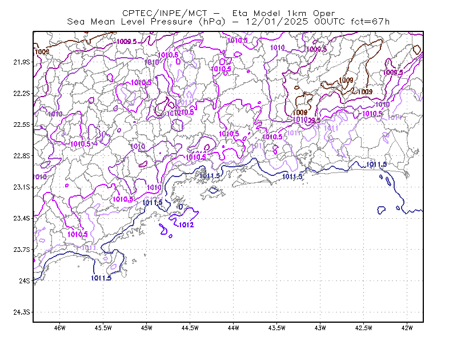Click the 44.5W longitude axis label
Screen dimensions: 457x353
point(190,328)
